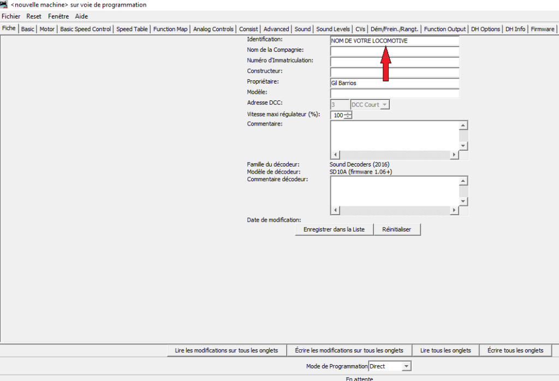The height and width of the screenshot is (381, 559).
Task: Increase Vitesse maxi régulateur with up arrow
Action: coord(348,113)
